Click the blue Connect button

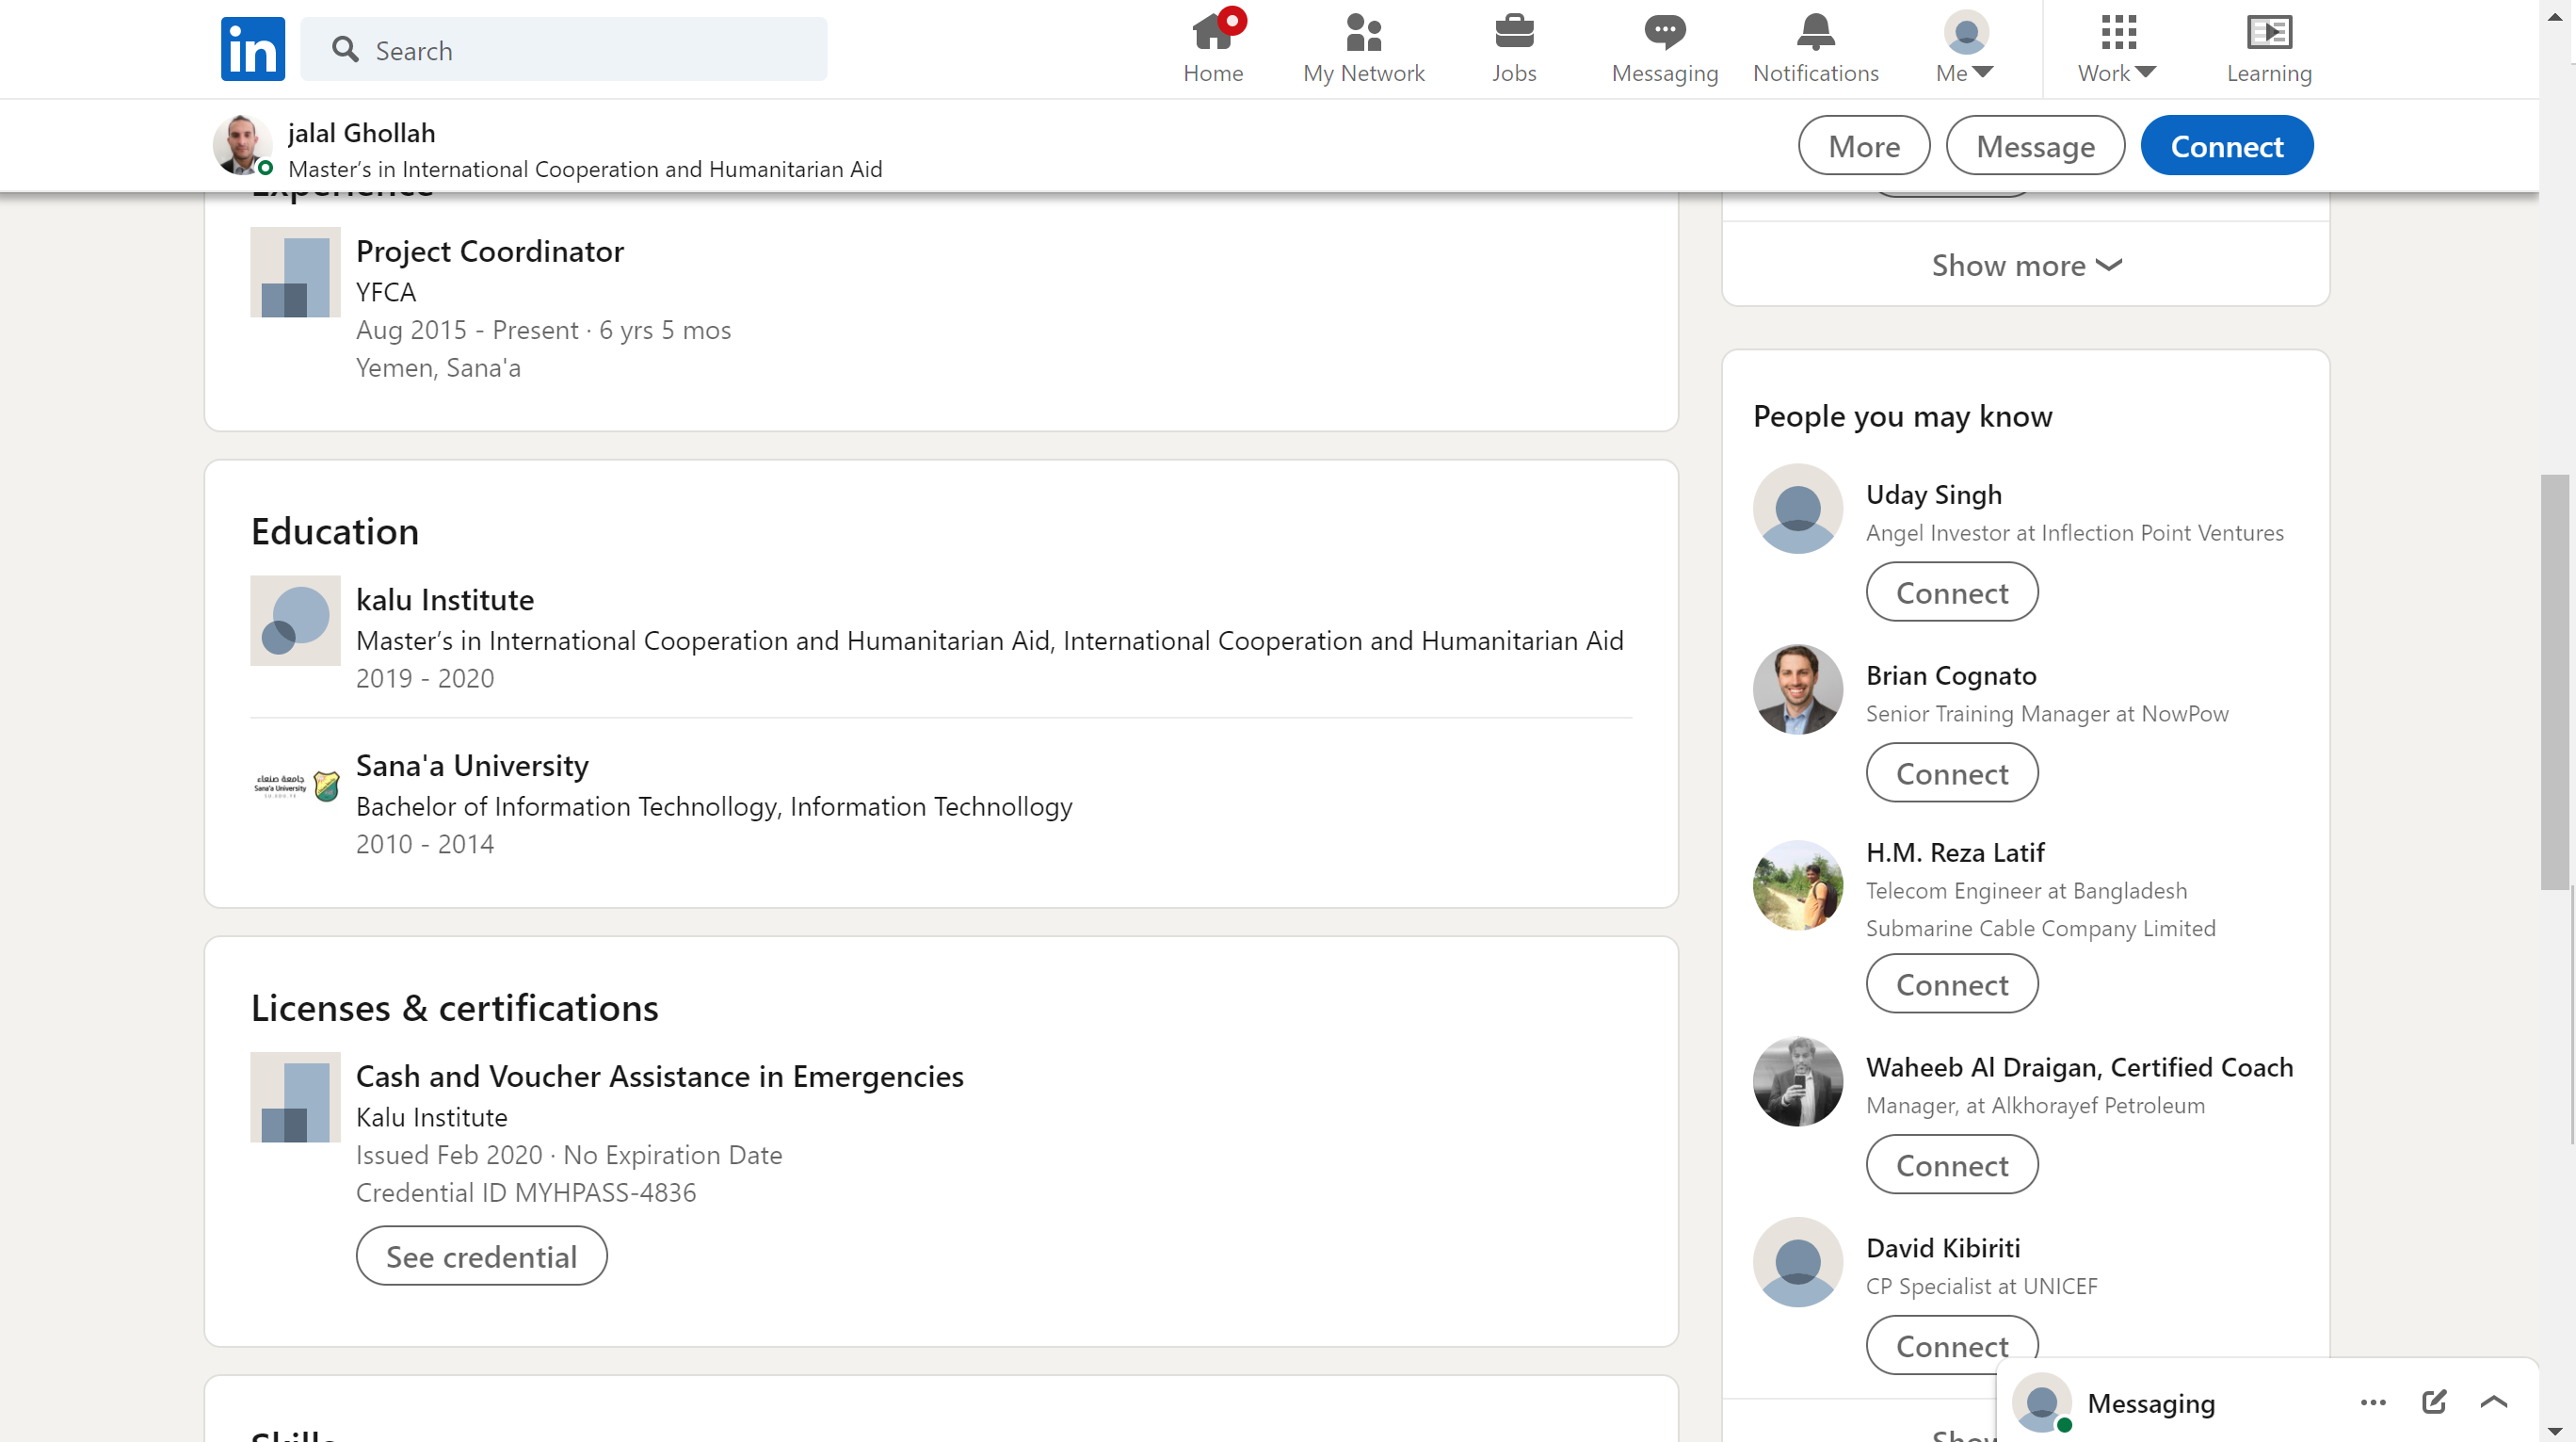(2226, 146)
